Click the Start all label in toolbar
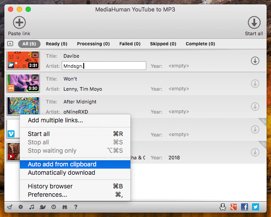This screenshot has height=217, width=271. (254, 33)
